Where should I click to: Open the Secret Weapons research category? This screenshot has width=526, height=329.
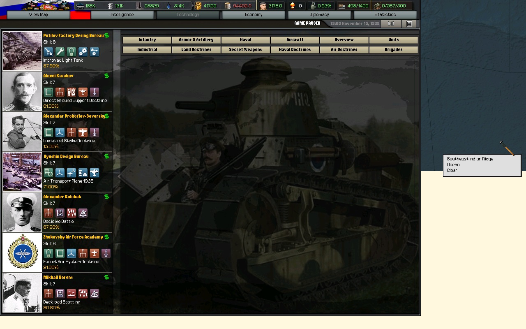(245, 49)
